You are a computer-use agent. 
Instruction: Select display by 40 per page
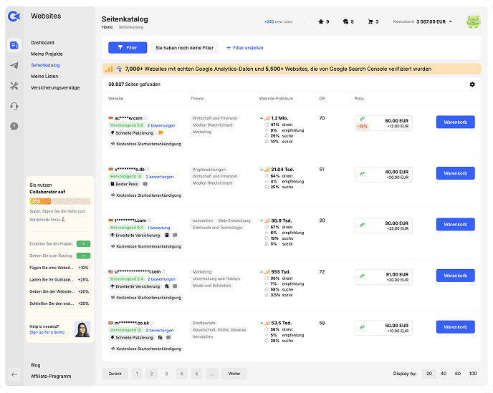[444, 374]
